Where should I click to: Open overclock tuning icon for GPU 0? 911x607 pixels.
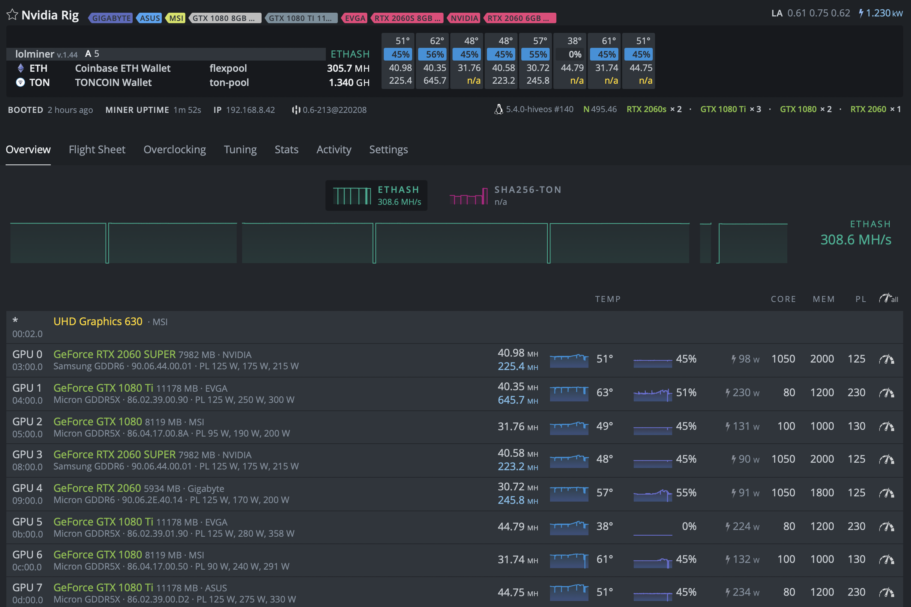tap(886, 359)
